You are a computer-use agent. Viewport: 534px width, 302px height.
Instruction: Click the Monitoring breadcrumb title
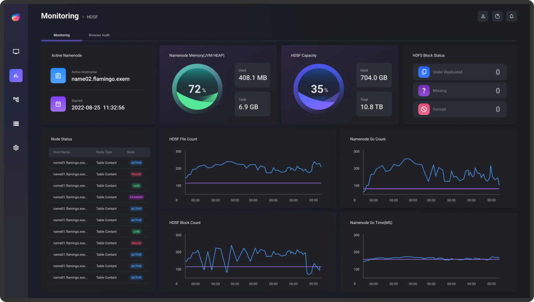[x=60, y=16]
